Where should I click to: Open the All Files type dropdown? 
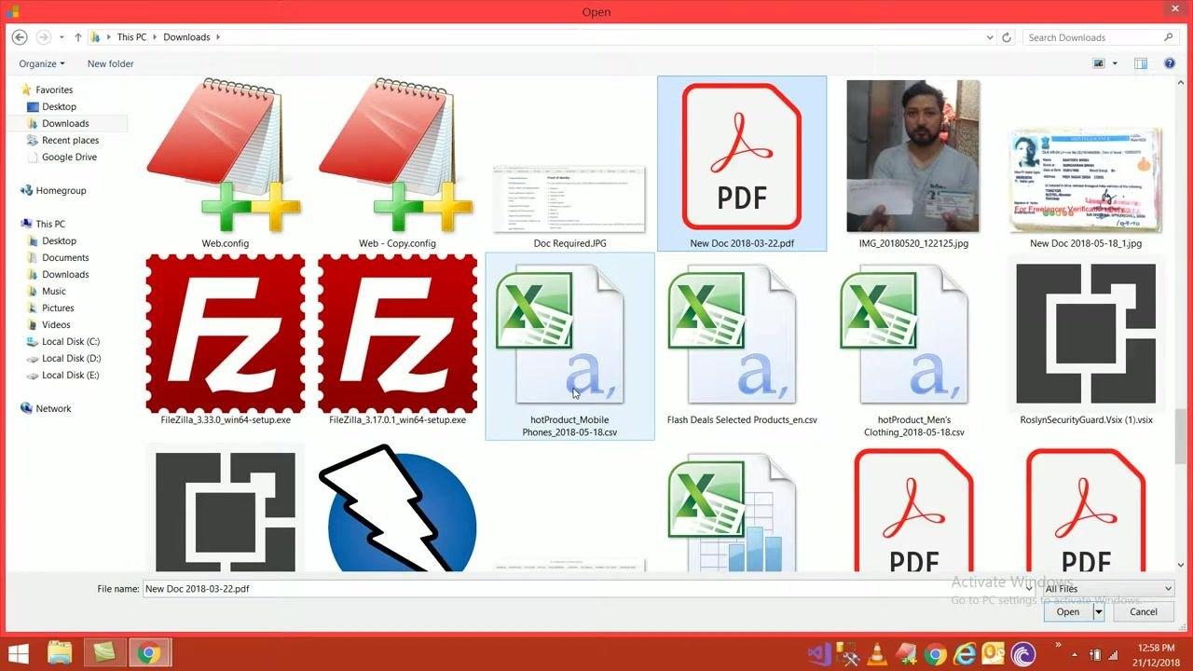[1108, 589]
